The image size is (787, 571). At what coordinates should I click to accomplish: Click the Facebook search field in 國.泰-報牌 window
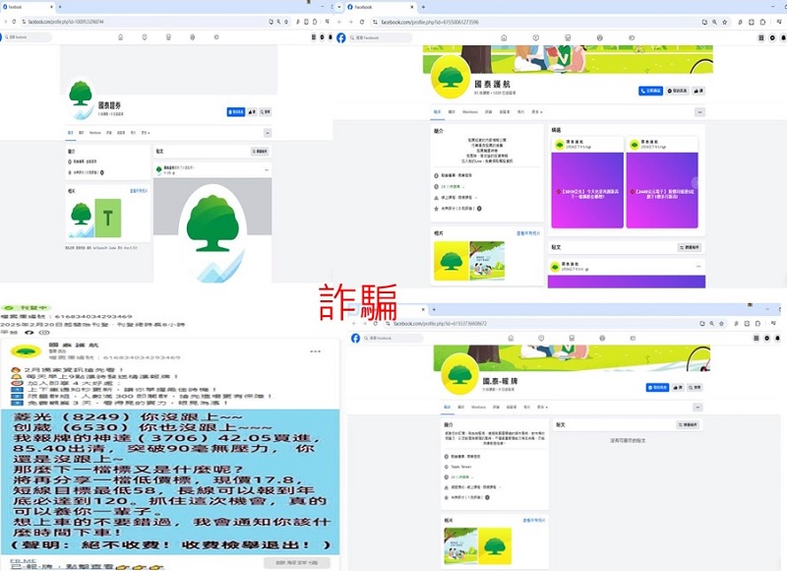pos(393,339)
